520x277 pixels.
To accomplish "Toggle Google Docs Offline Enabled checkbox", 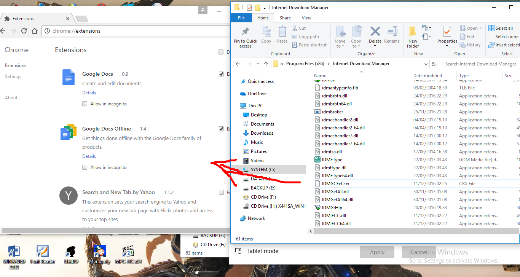I will pos(221,129).
